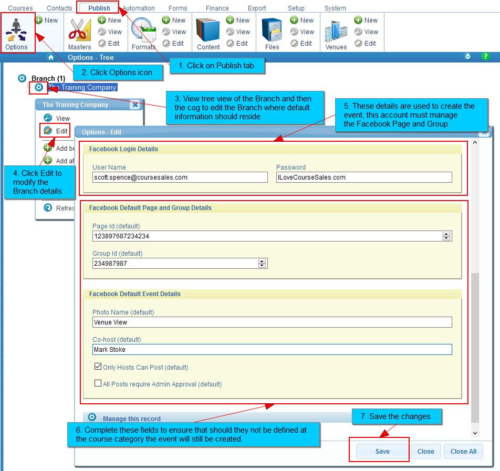Viewport: 500px width, 471px height.
Task: Click View in the Files group
Action: 303,32
